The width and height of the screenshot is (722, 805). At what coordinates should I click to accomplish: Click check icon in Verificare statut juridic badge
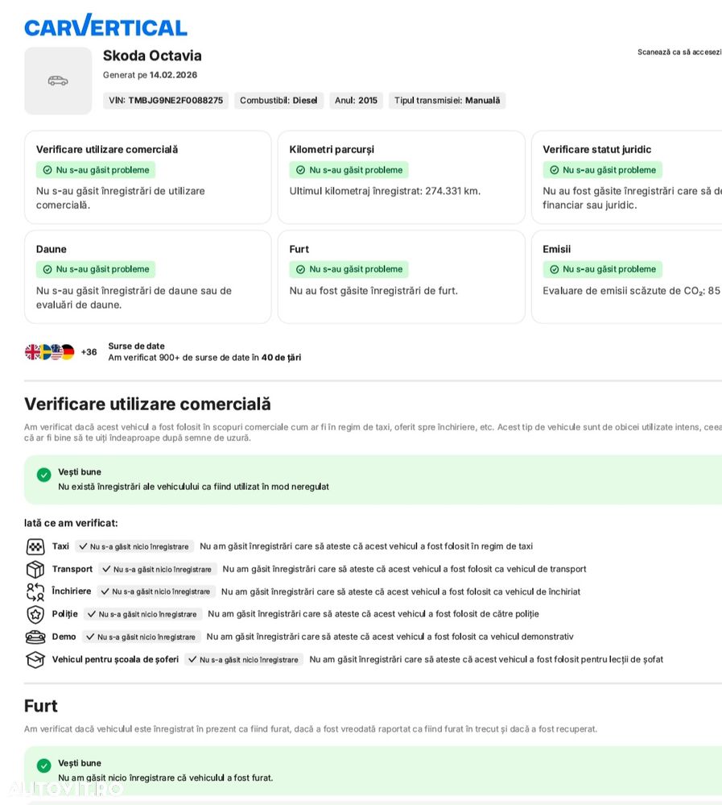[555, 170]
